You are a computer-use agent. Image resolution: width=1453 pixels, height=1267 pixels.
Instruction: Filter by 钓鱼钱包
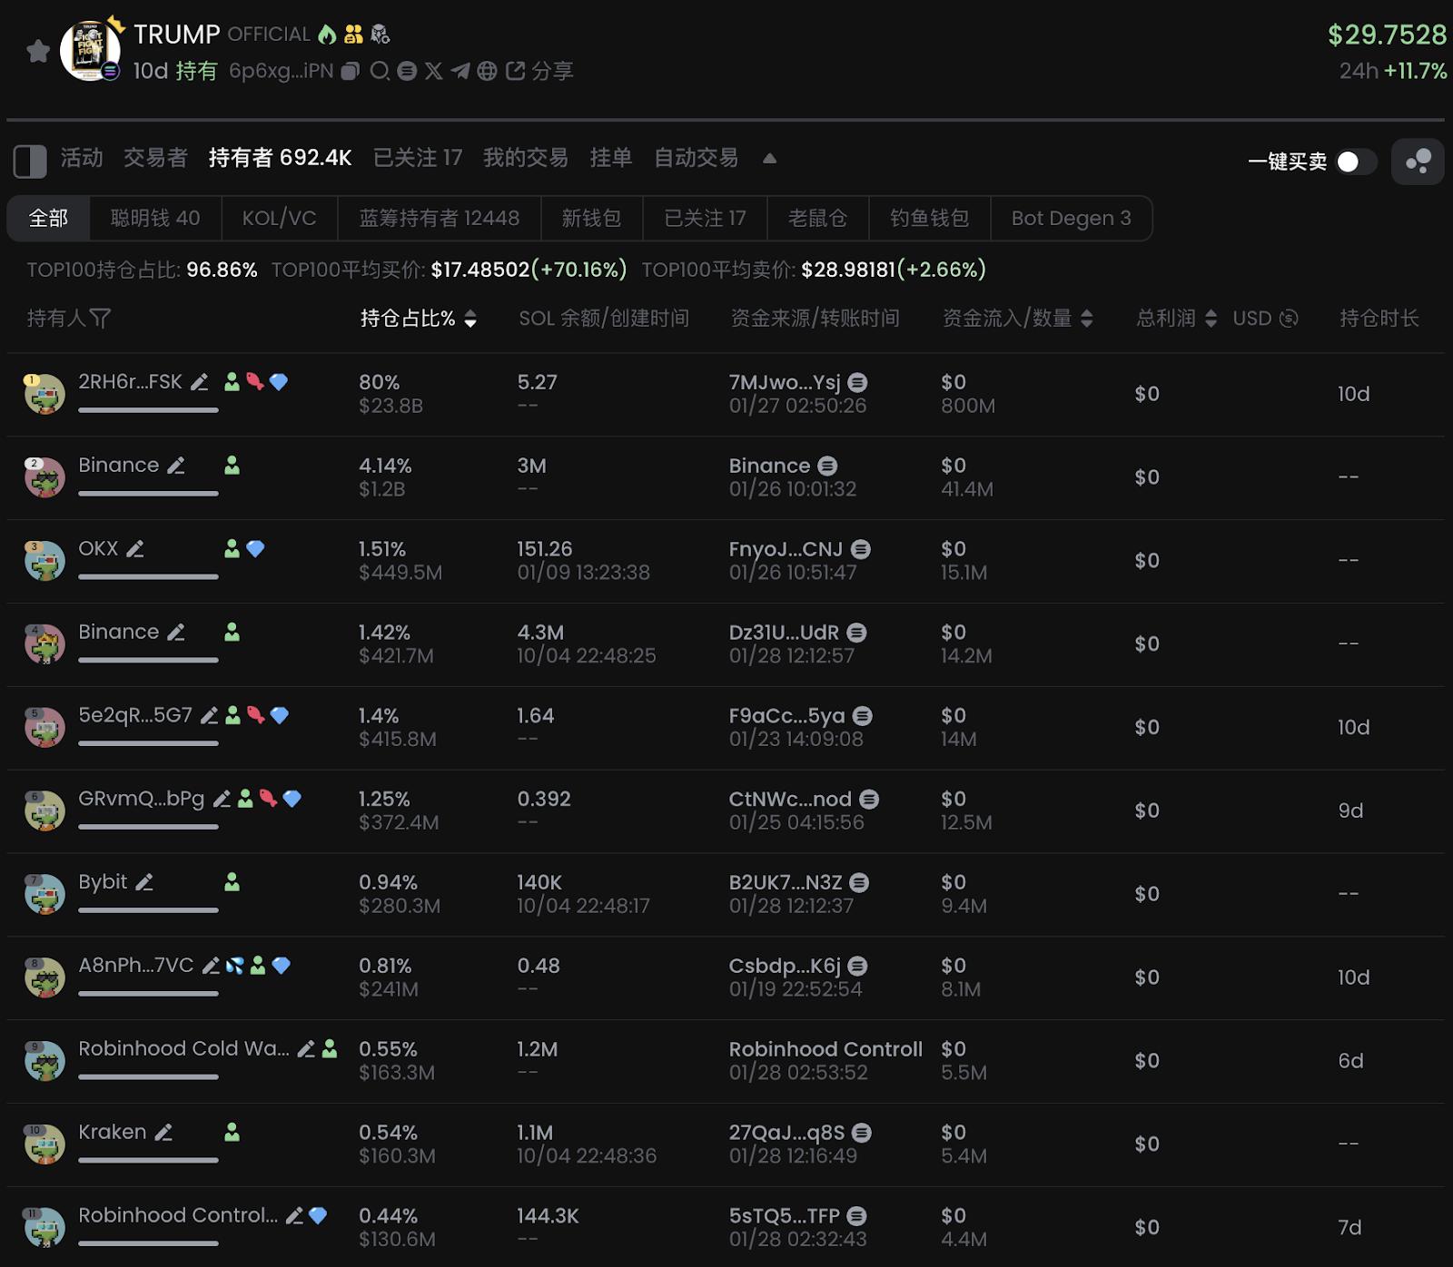pyautogui.click(x=929, y=218)
